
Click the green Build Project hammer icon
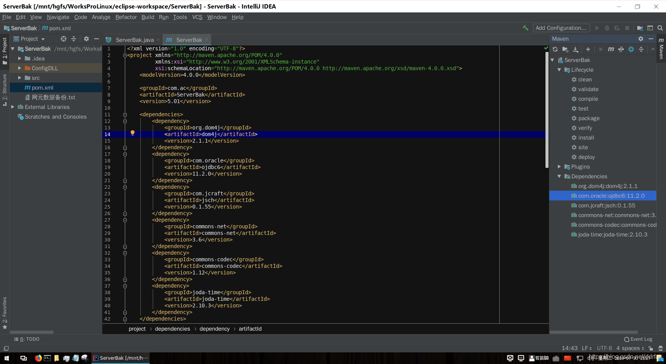coord(525,28)
